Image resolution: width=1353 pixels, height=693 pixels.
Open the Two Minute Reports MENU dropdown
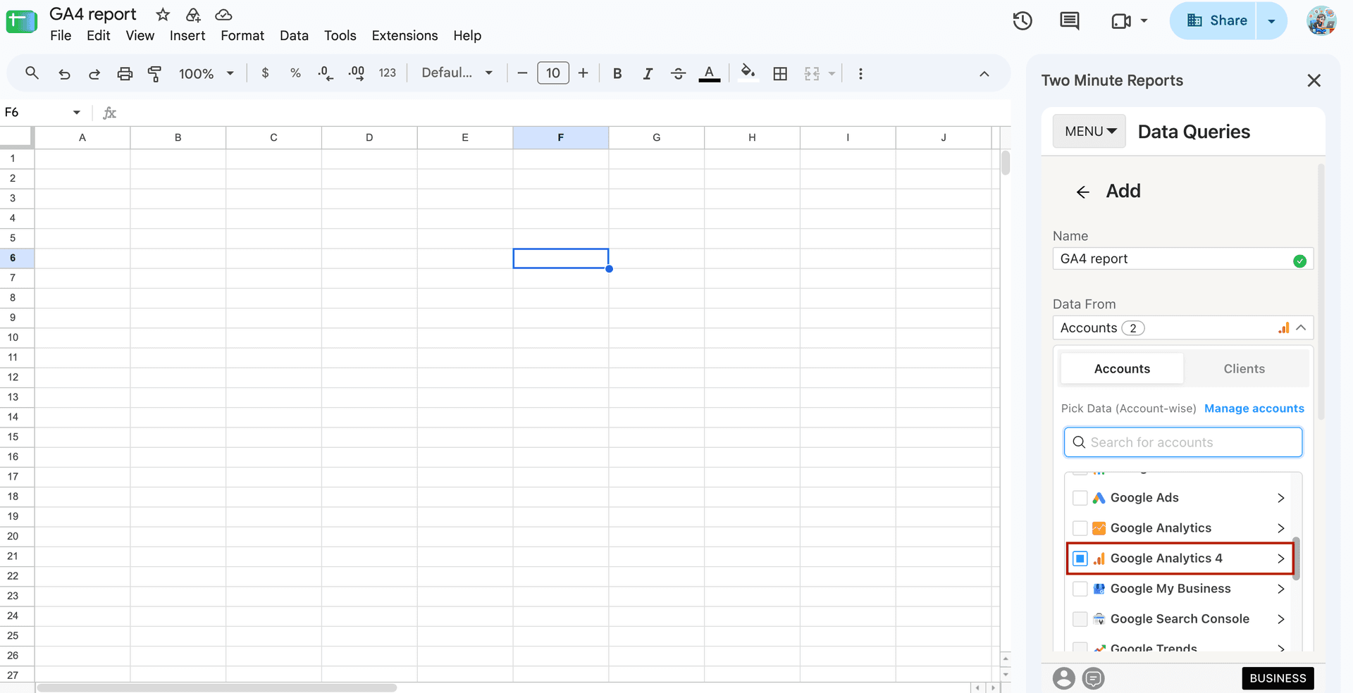tap(1089, 131)
